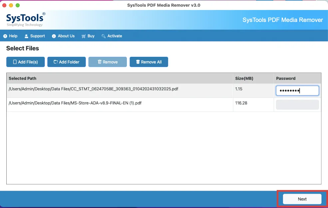Click the Remove button
This screenshot has width=328, height=208.
click(x=108, y=62)
